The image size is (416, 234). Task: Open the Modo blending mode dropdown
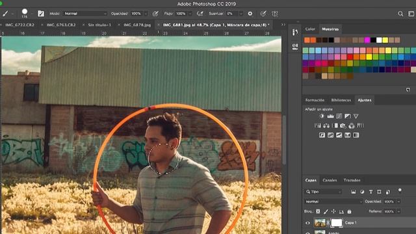pos(85,14)
